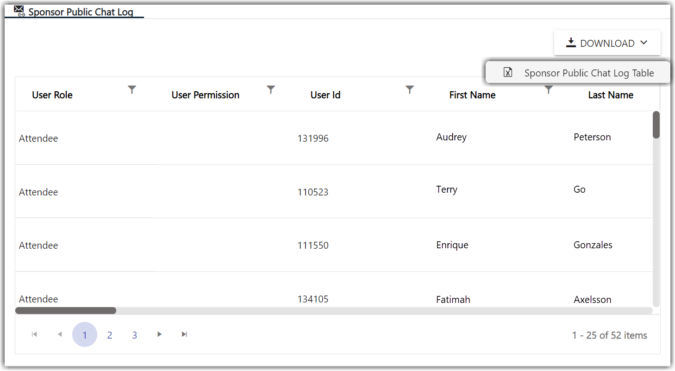Click the First Name cell Enrique
Viewport: 675px width, 371px height.
[452, 245]
